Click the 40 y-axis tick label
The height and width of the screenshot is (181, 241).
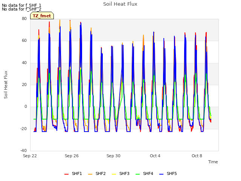point(24,63)
